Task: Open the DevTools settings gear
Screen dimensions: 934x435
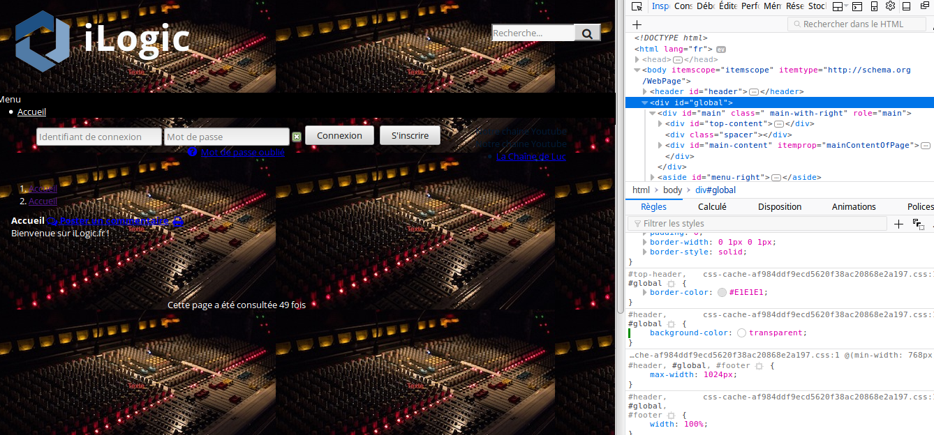Action: pyautogui.click(x=890, y=6)
